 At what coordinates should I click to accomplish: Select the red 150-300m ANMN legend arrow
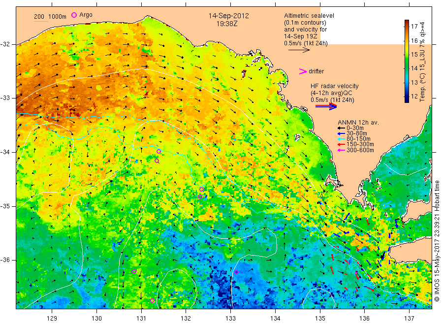[x=341, y=145]
